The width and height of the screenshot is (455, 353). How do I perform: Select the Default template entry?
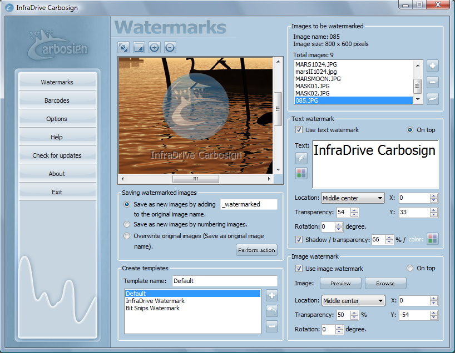[x=192, y=294]
